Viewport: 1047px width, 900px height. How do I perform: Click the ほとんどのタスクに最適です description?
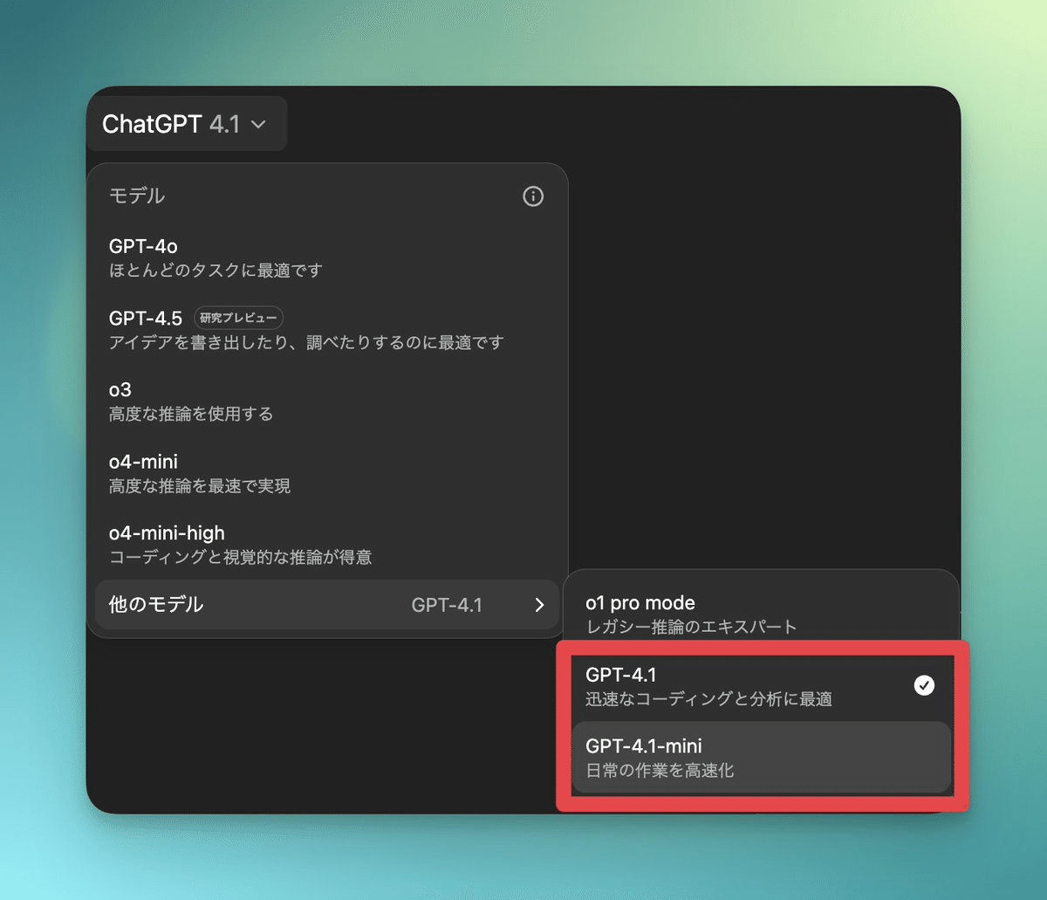click(x=216, y=271)
